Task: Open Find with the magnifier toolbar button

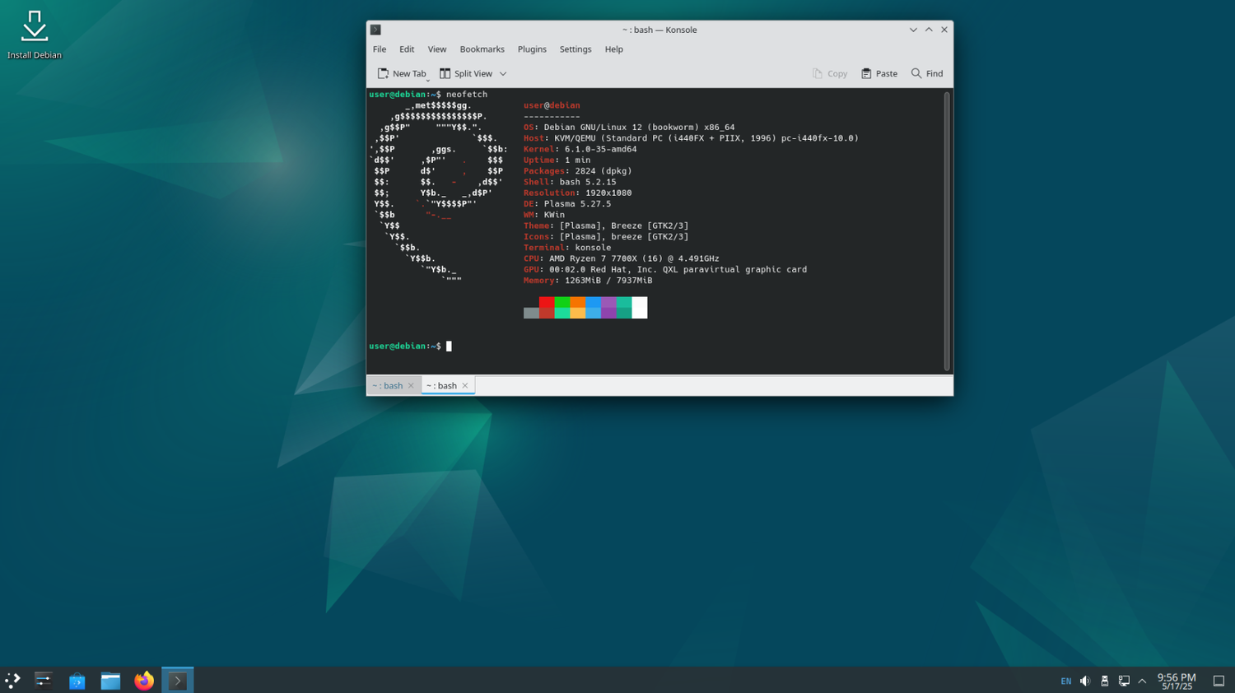Action: pyautogui.click(x=927, y=73)
